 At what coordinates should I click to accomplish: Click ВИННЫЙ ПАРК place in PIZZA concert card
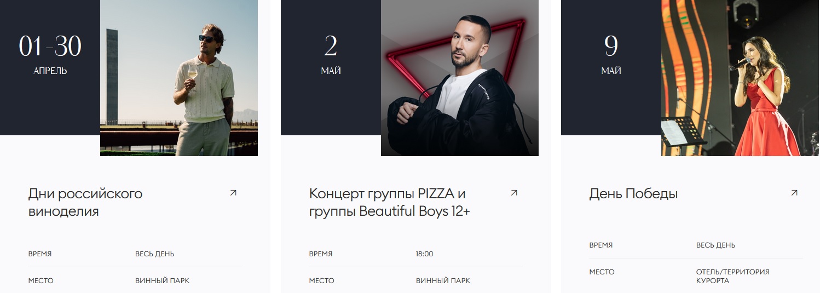443,281
